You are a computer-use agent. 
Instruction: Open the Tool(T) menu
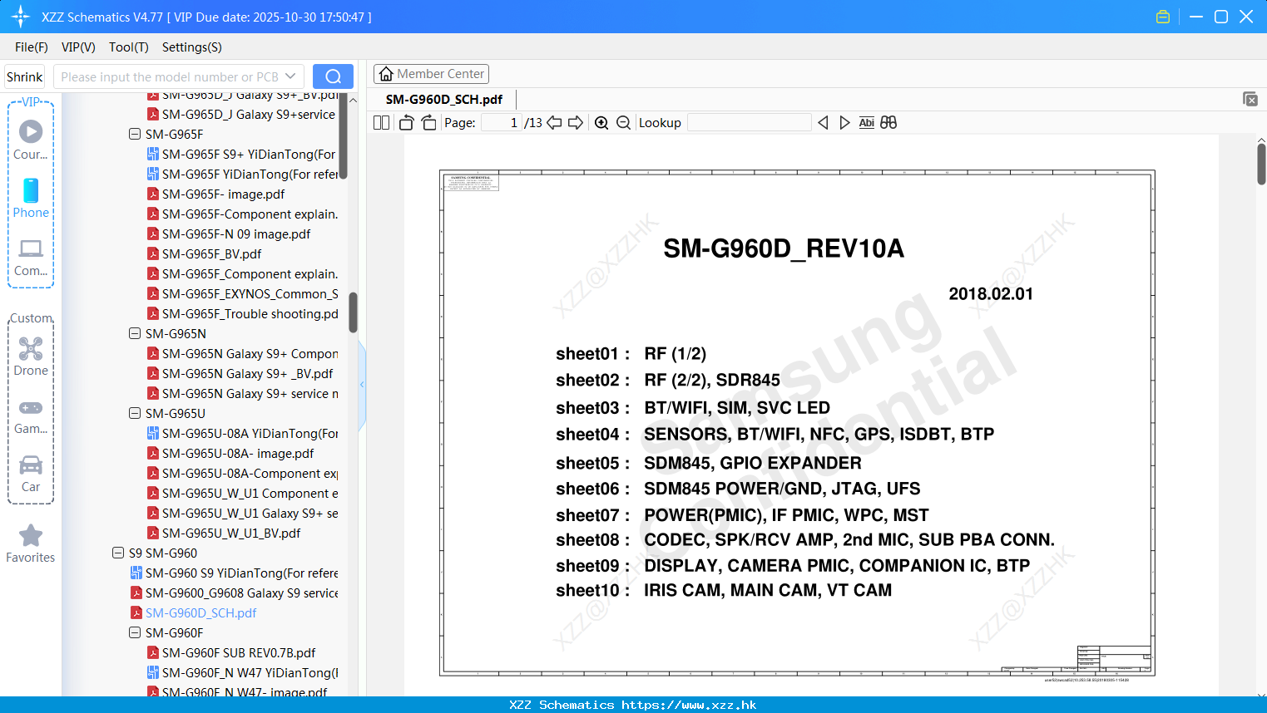[129, 47]
